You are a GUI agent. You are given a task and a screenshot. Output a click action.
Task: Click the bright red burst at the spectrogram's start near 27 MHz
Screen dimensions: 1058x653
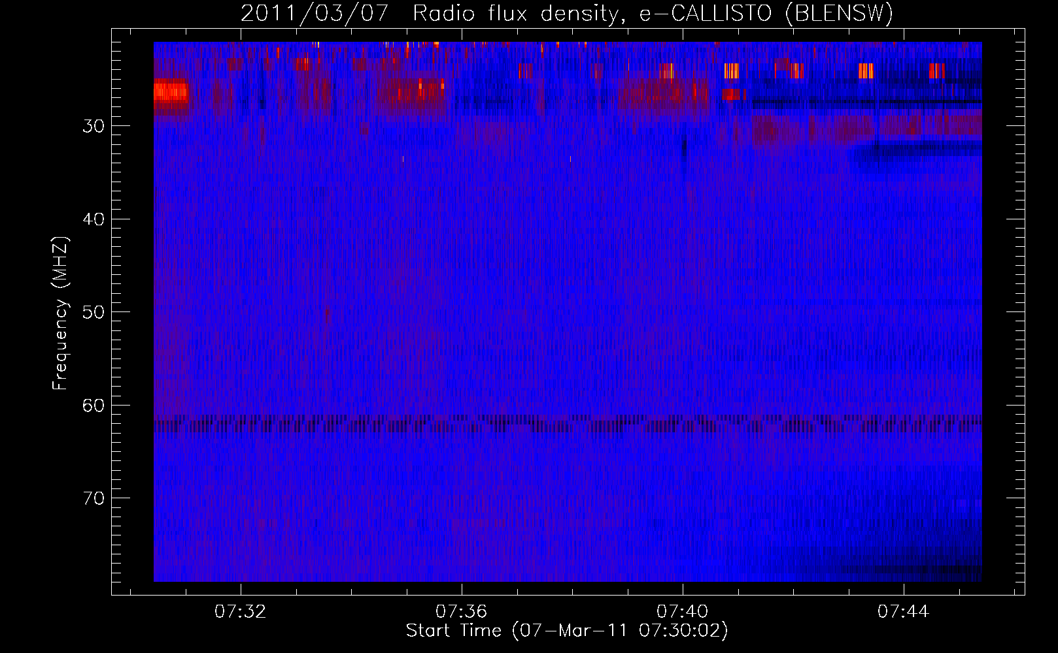click(171, 92)
